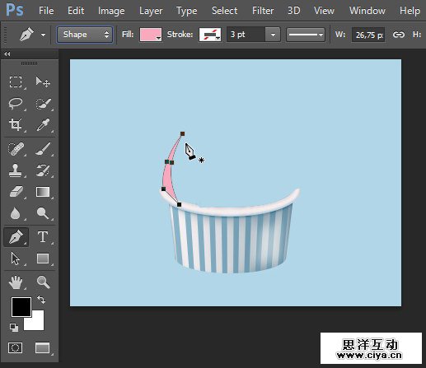Select the History Brush tool

43,170
